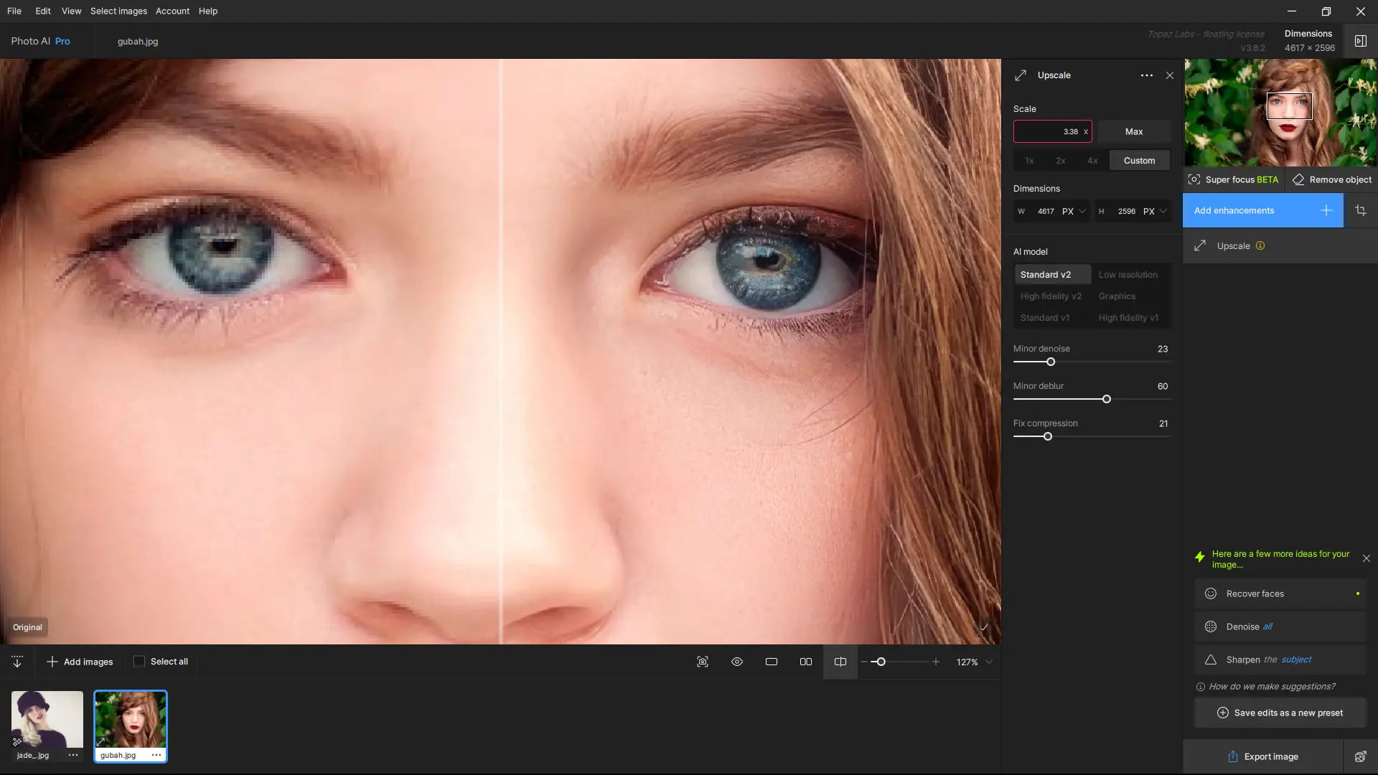Click the split view comparison icon

click(x=840, y=662)
